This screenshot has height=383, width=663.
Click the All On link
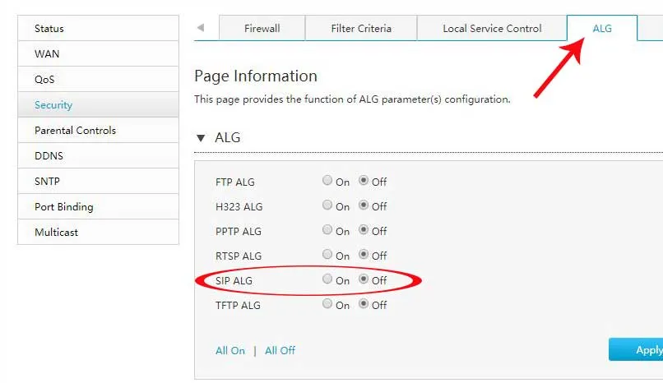click(230, 350)
